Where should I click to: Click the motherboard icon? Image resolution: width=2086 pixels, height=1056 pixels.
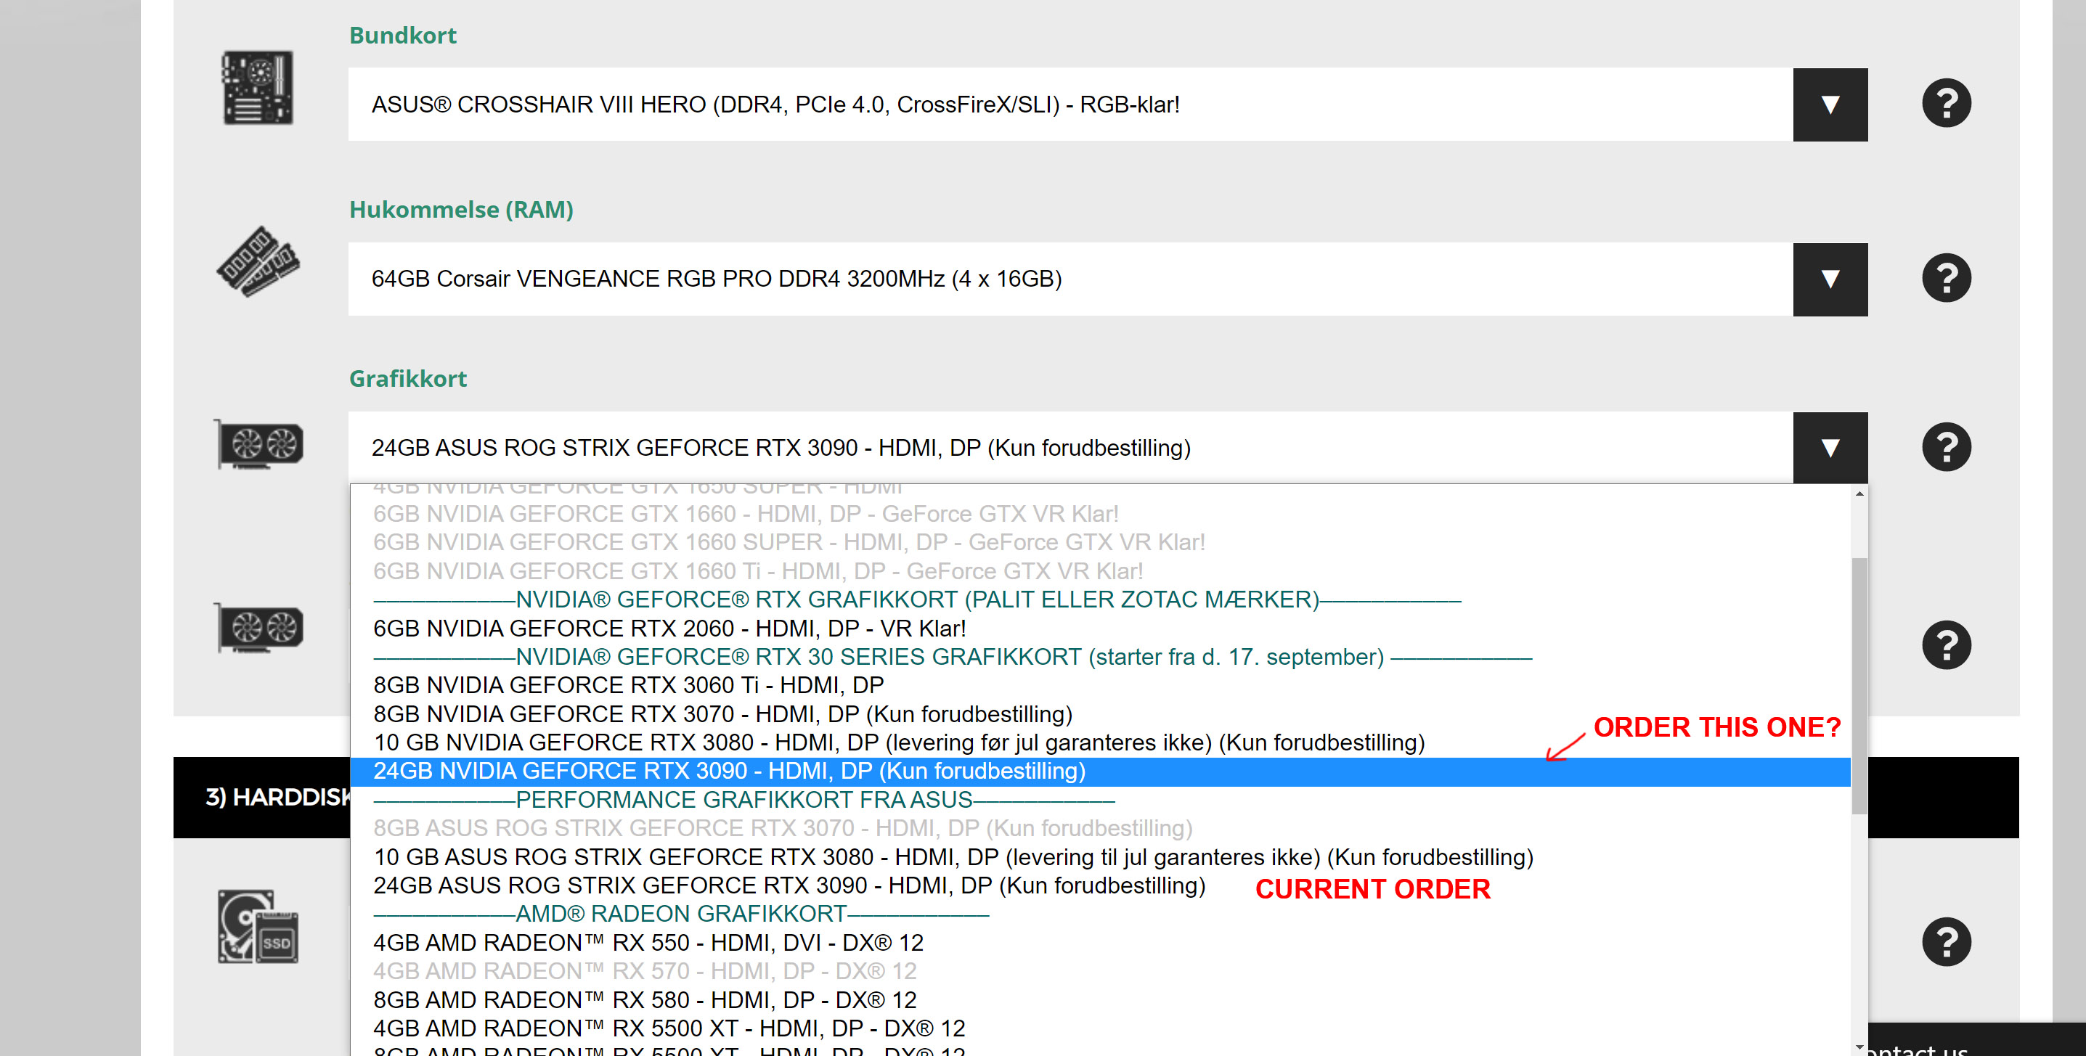coord(258,89)
